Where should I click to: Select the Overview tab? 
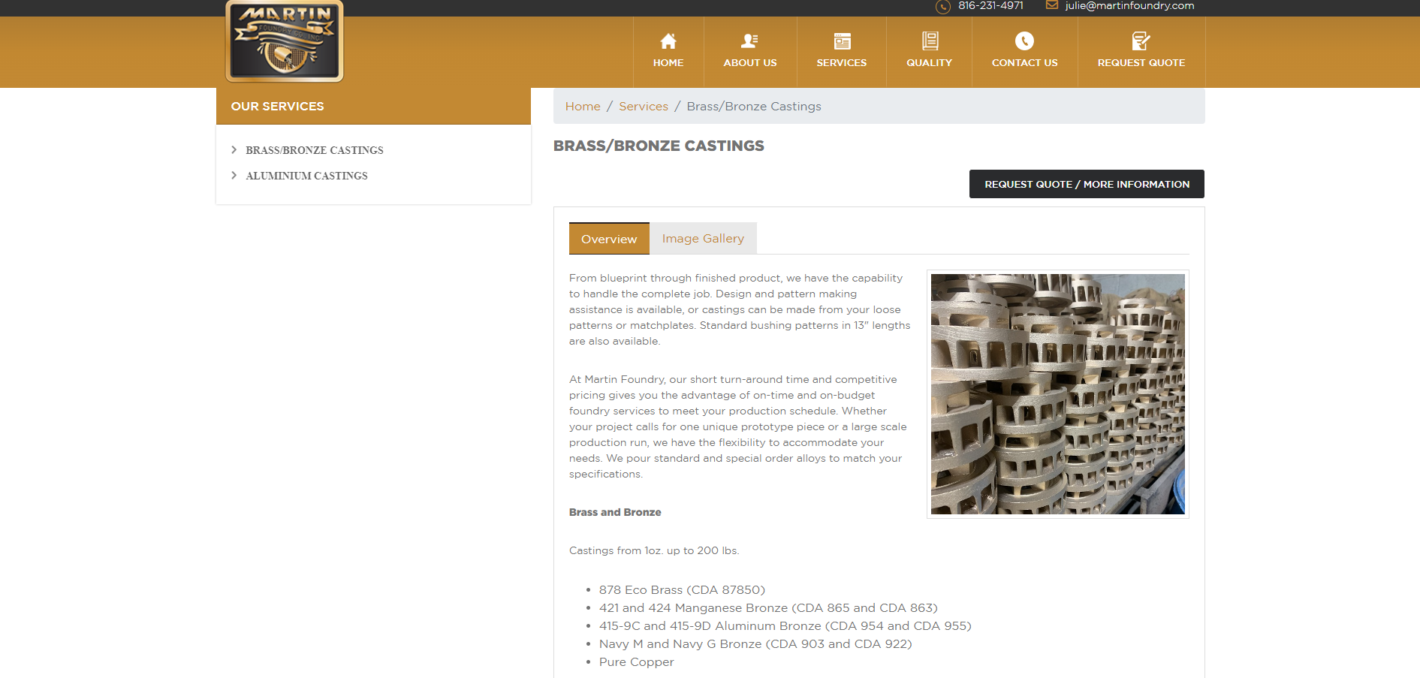(x=608, y=238)
